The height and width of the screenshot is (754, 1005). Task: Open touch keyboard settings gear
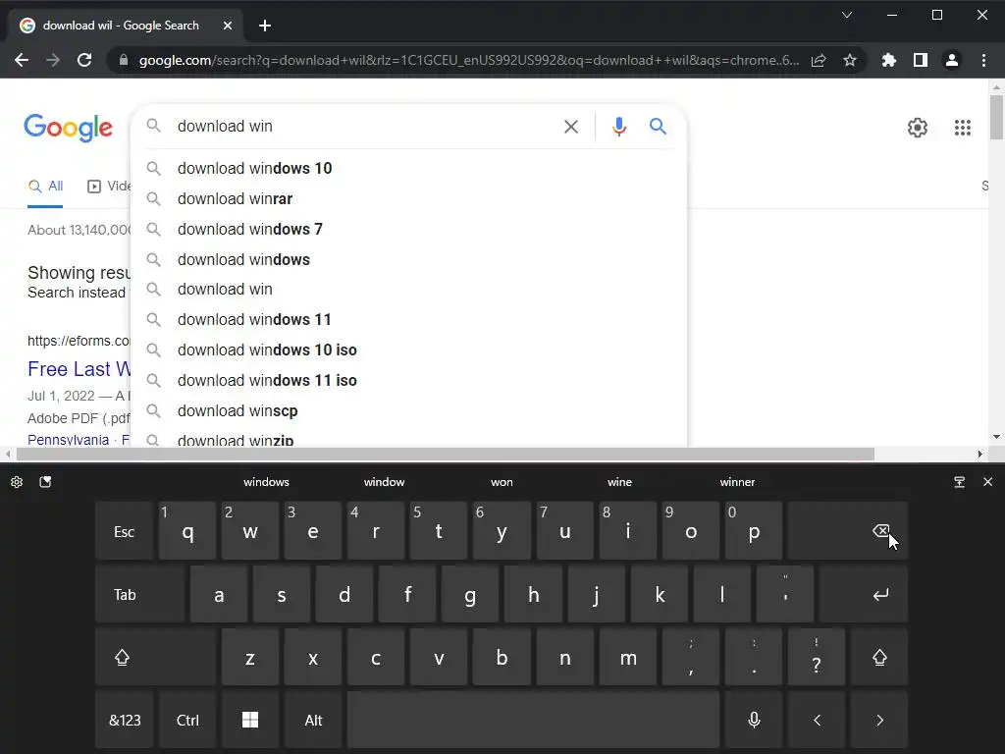(x=17, y=482)
